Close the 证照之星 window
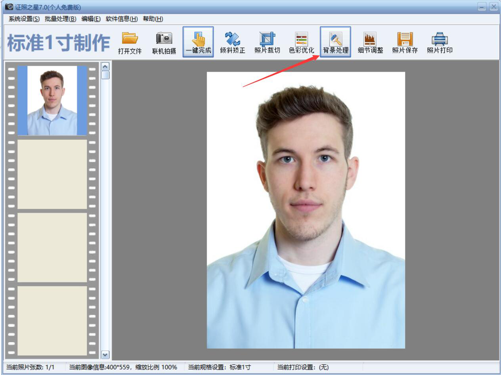The image size is (501, 375). point(493,7)
